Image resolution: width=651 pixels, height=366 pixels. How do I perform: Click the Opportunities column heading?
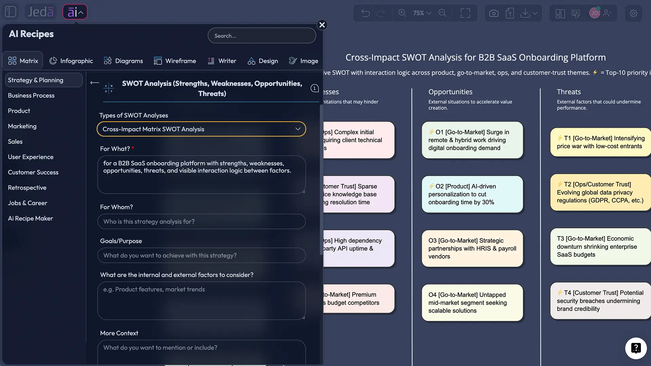pos(450,92)
